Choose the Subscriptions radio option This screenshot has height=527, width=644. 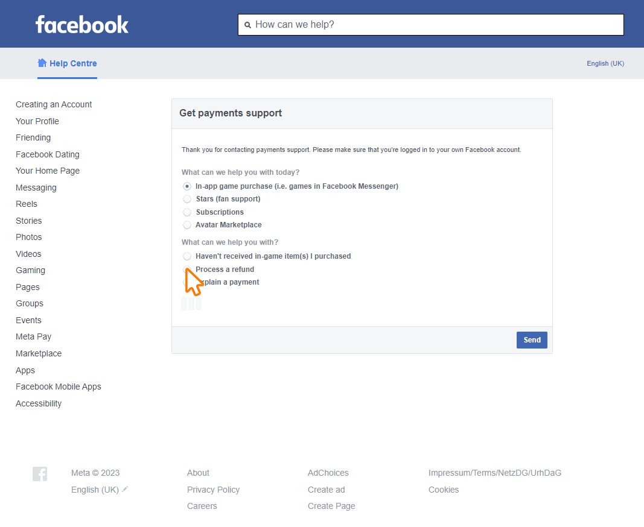pos(187,212)
